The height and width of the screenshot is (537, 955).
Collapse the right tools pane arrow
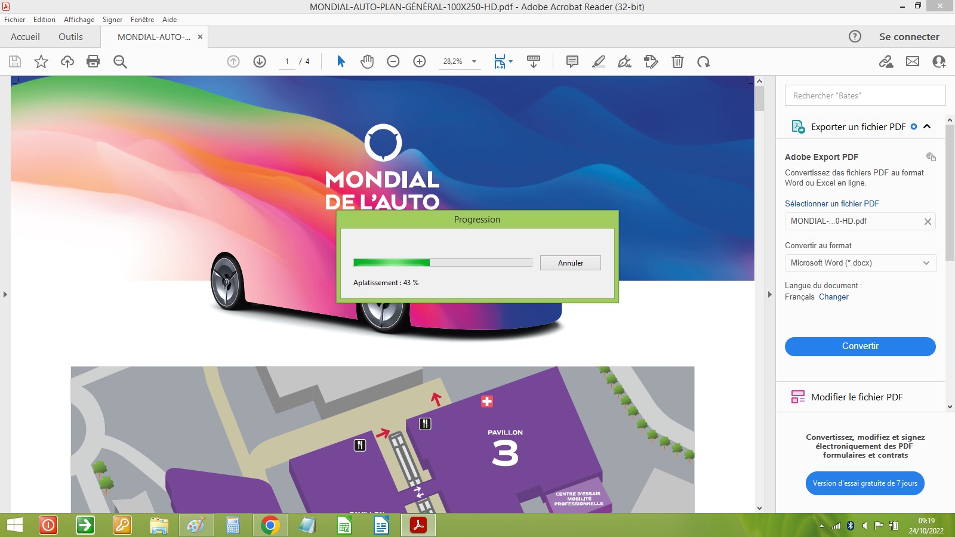coord(770,294)
